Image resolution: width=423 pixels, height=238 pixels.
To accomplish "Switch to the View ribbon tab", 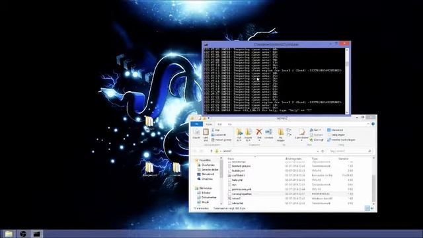I will (x=229, y=124).
